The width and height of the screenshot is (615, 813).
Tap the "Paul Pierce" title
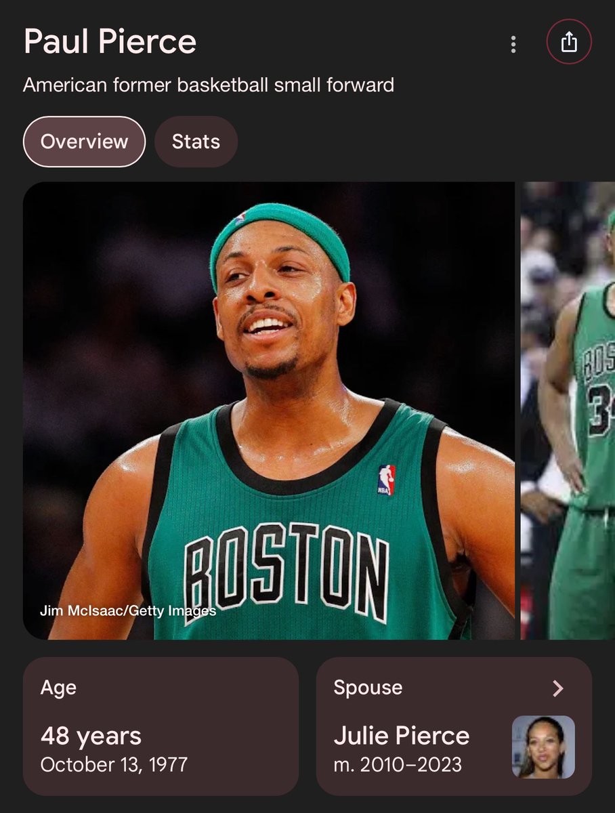(110, 42)
